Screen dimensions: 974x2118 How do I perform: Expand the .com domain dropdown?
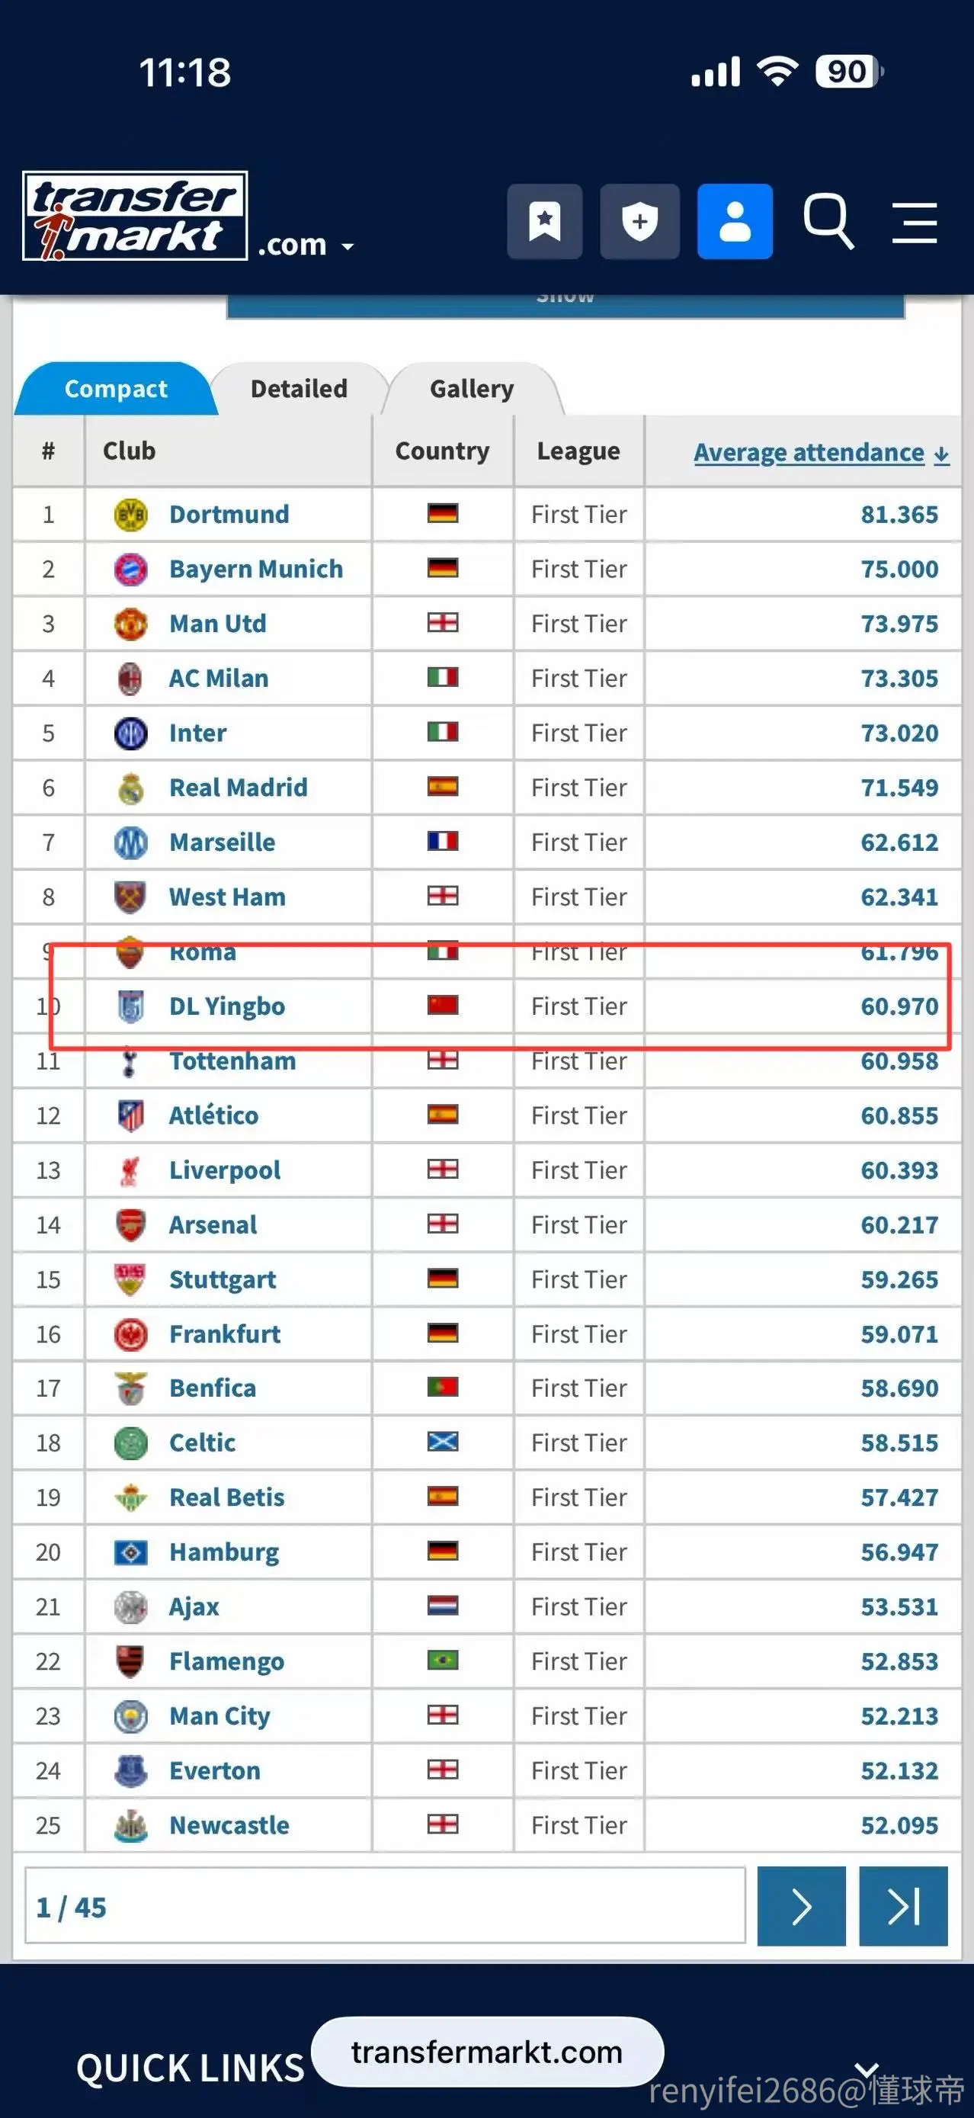(306, 245)
